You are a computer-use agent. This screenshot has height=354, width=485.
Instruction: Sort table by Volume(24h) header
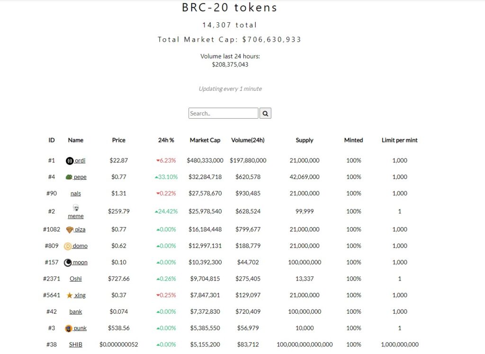point(248,140)
